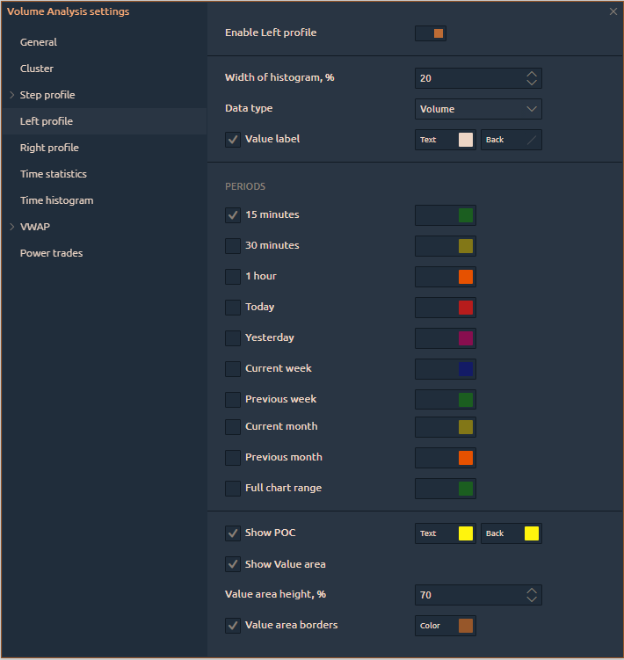Select Power trades in the sidebar
This screenshot has height=660, width=624.
coord(51,253)
